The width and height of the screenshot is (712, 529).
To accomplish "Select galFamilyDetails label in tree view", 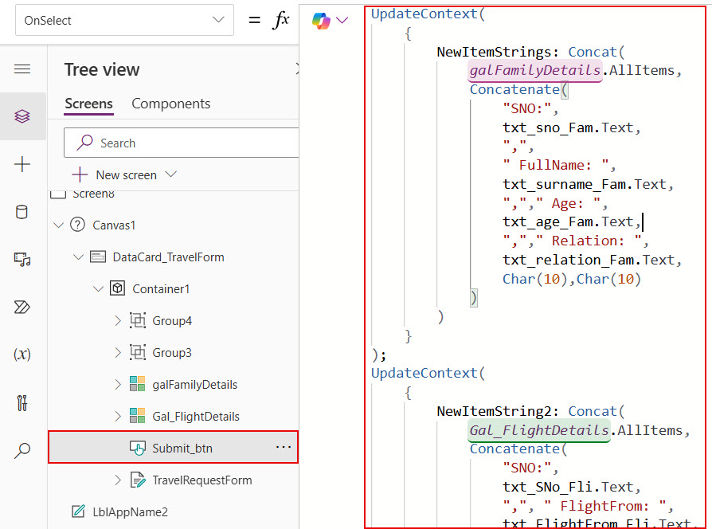I will point(195,385).
